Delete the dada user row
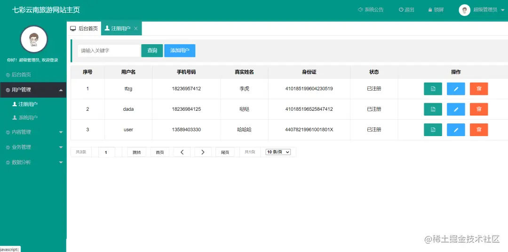The height and width of the screenshot is (252, 508). pyautogui.click(x=479, y=109)
